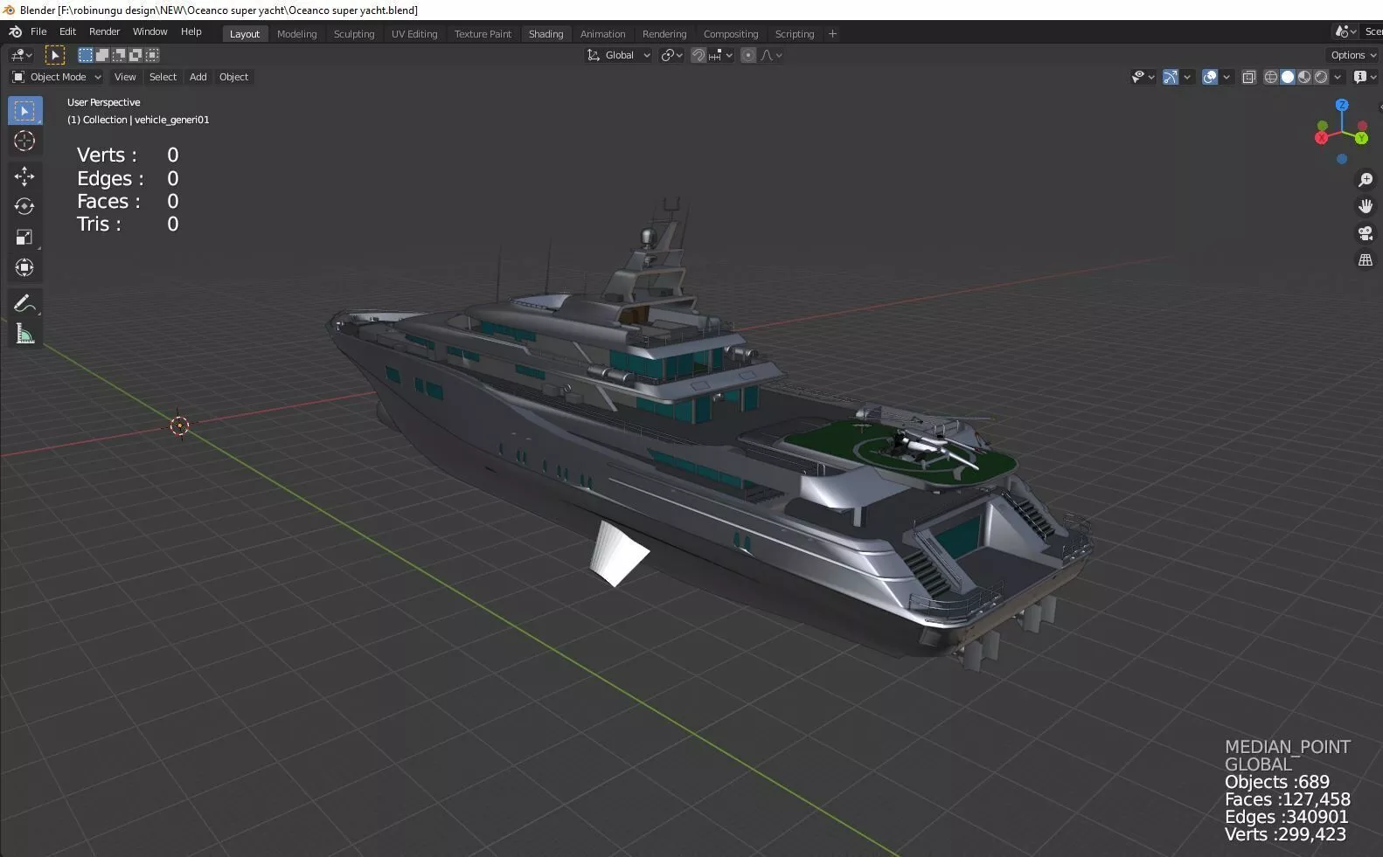Toggle proportional editing icon

coord(748,55)
